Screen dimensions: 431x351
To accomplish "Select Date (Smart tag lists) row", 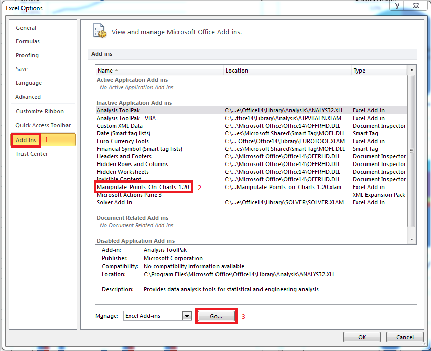I will 251,133.
